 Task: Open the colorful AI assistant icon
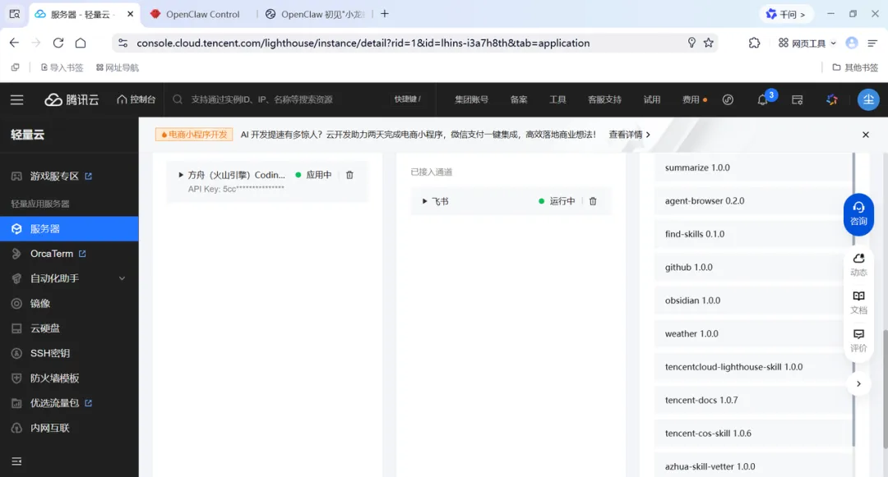pos(832,100)
